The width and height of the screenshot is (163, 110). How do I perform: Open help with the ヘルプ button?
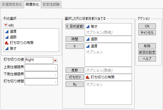point(147,59)
